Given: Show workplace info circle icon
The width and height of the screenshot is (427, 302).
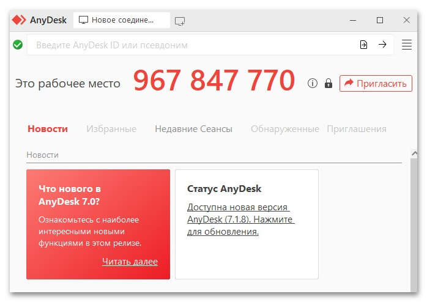Looking at the screenshot, I should pos(313,83).
